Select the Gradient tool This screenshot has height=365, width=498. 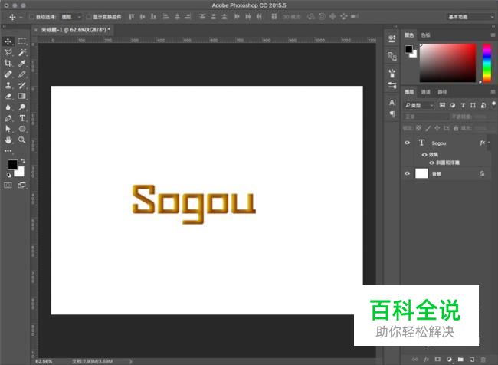[22, 96]
